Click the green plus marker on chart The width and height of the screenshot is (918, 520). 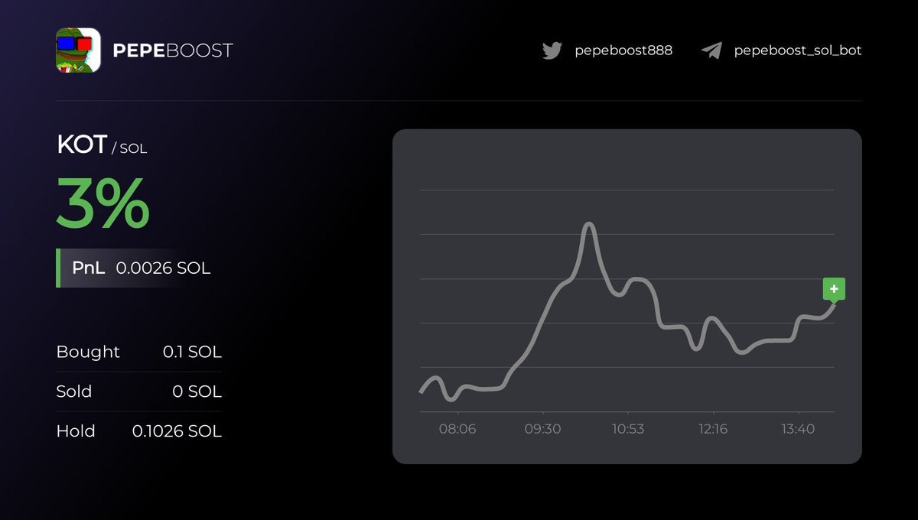834,291
